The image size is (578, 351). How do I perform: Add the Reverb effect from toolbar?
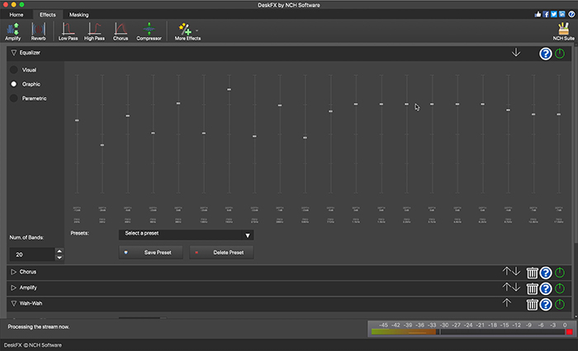[x=38, y=31]
